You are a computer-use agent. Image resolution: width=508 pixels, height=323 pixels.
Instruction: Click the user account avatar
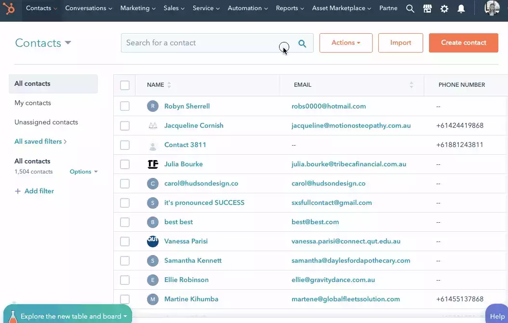click(492, 8)
